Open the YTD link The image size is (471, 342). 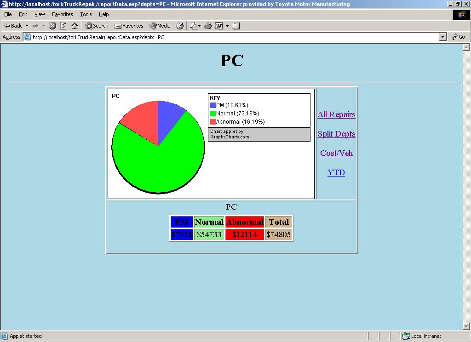click(x=336, y=172)
